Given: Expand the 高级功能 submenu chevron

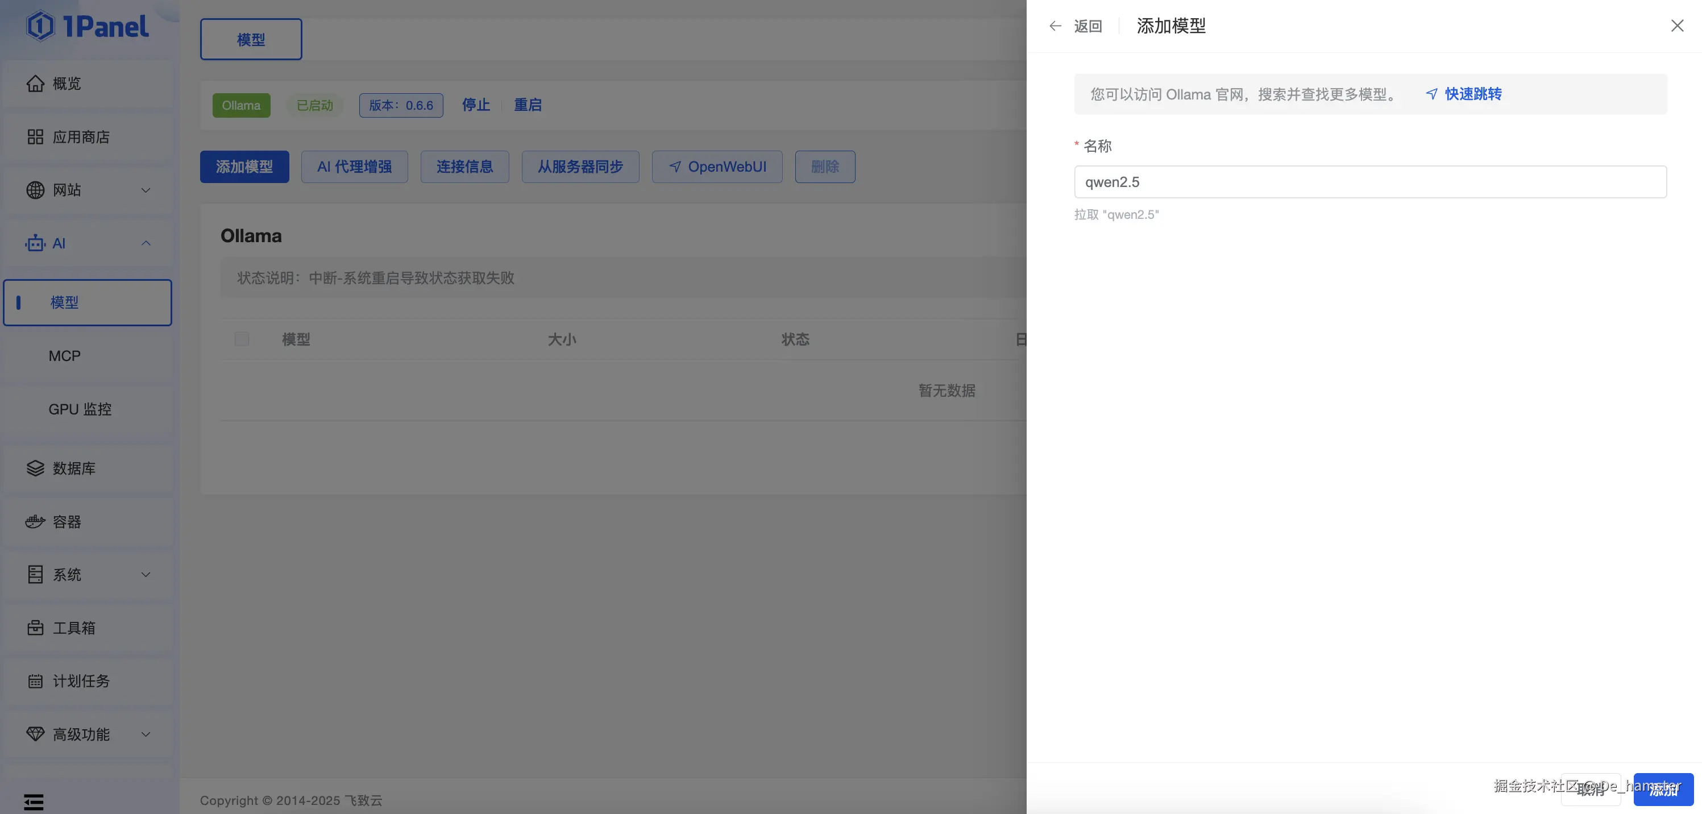Looking at the screenshot, I should pos(146,734).
